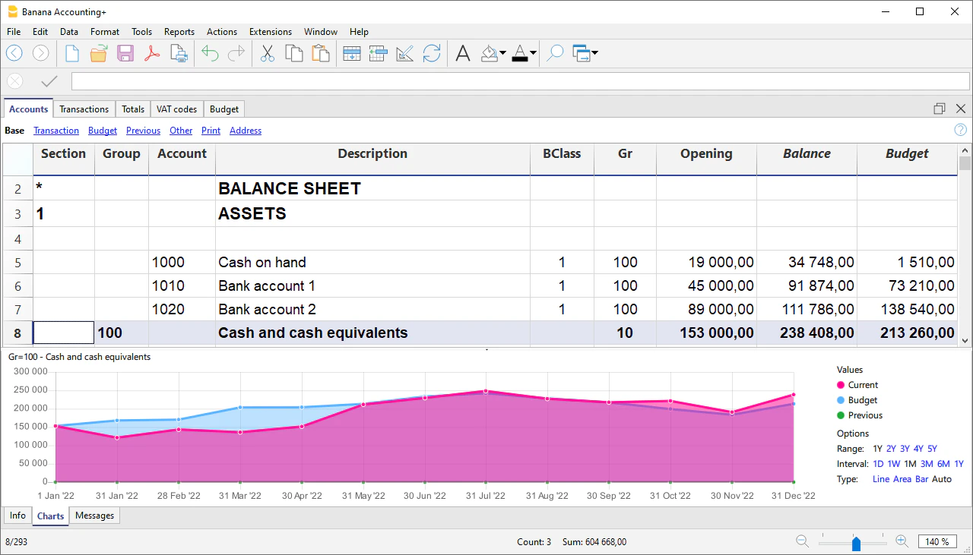Toggle the Budget series in the chart legend
Viewport: 973px width, 555px height.
(863, 400)
